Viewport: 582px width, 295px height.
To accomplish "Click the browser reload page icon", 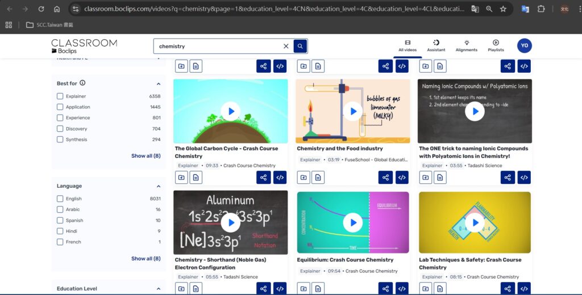I will (x=41, y=9).
